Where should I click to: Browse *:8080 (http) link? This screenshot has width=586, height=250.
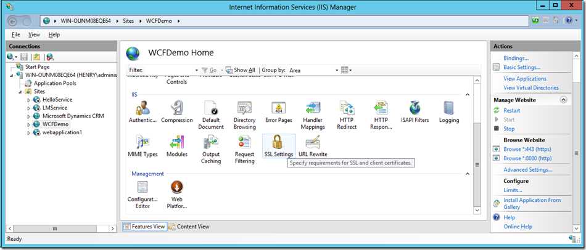[527, 158]
